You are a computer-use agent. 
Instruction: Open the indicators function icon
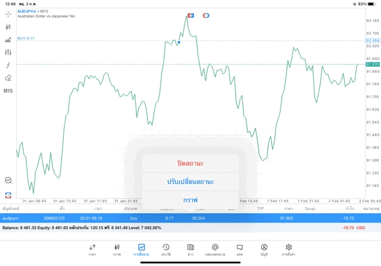[x=8, y=65]
